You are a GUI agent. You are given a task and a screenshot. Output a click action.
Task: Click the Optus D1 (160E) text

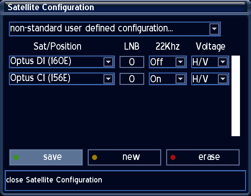pyautogui.click(x=41, y=61)
